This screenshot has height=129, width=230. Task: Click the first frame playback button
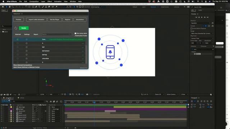(196, 17)
